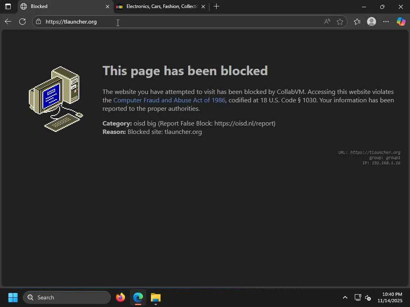The width and height of the screenshot is (410, 307).
Task: Restore down the Edge window
Action: click(x=382, y=7)
